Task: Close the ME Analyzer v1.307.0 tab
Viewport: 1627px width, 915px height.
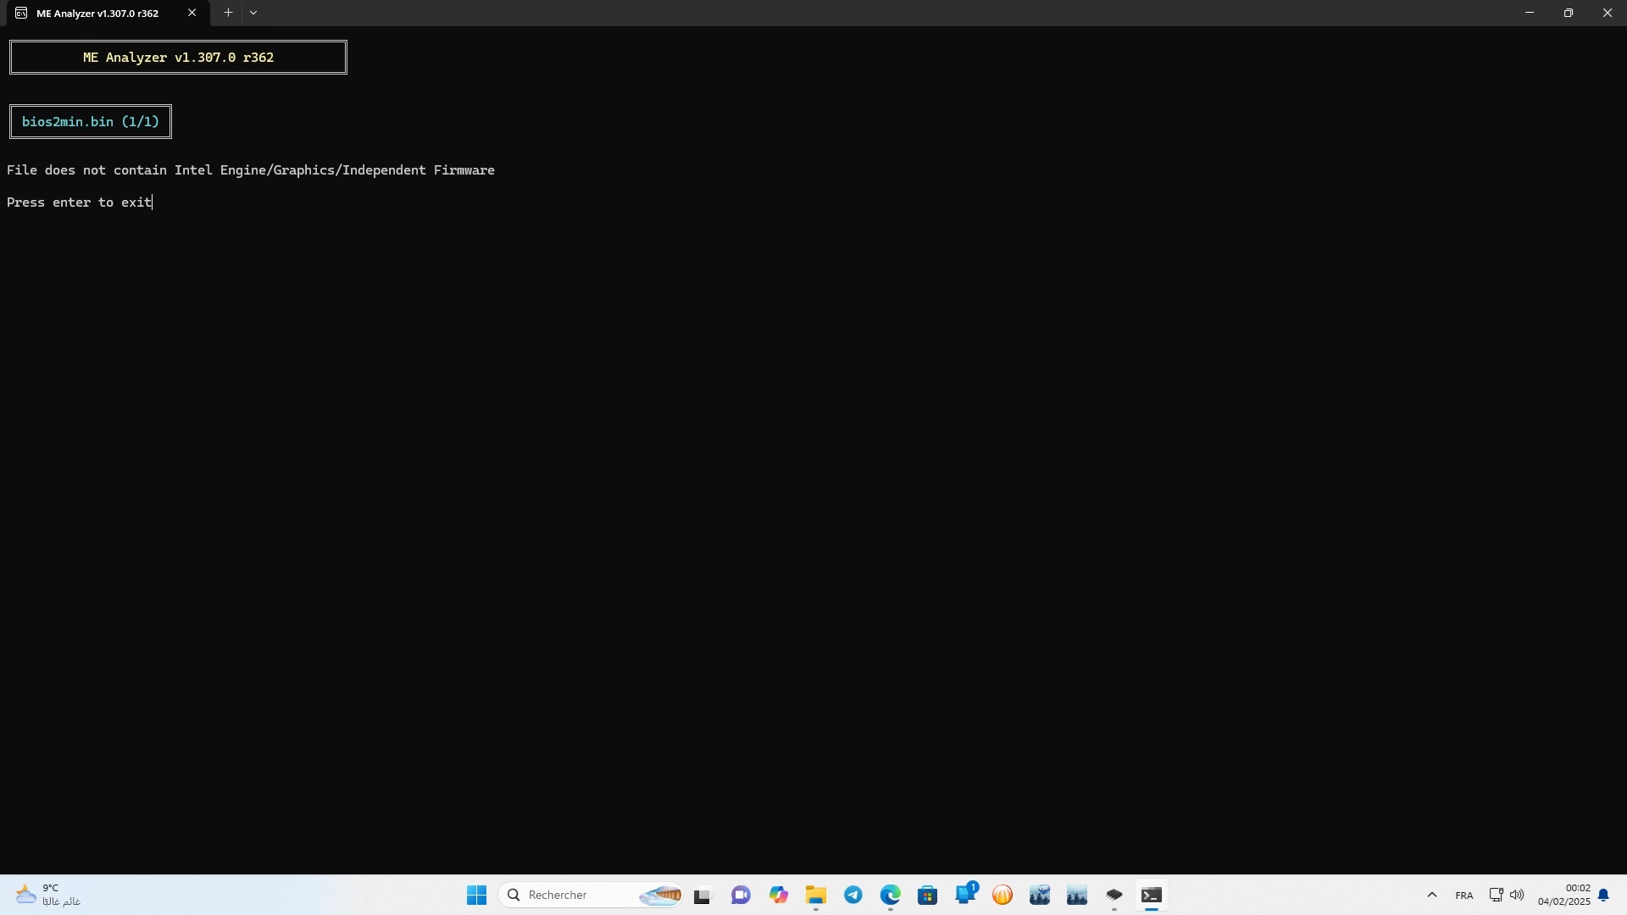Action: (192, 13)
